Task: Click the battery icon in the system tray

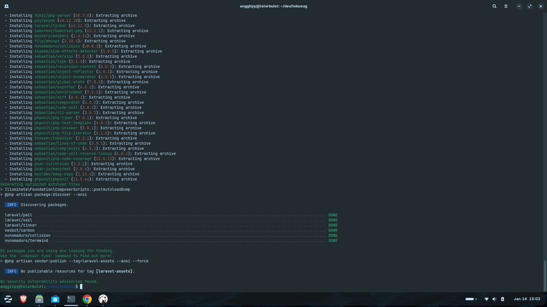Action: point(502,299)
